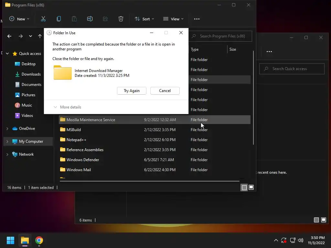
Task: Select the MSBuild folder
Action: pyautogui.click(x=155, y=130)
